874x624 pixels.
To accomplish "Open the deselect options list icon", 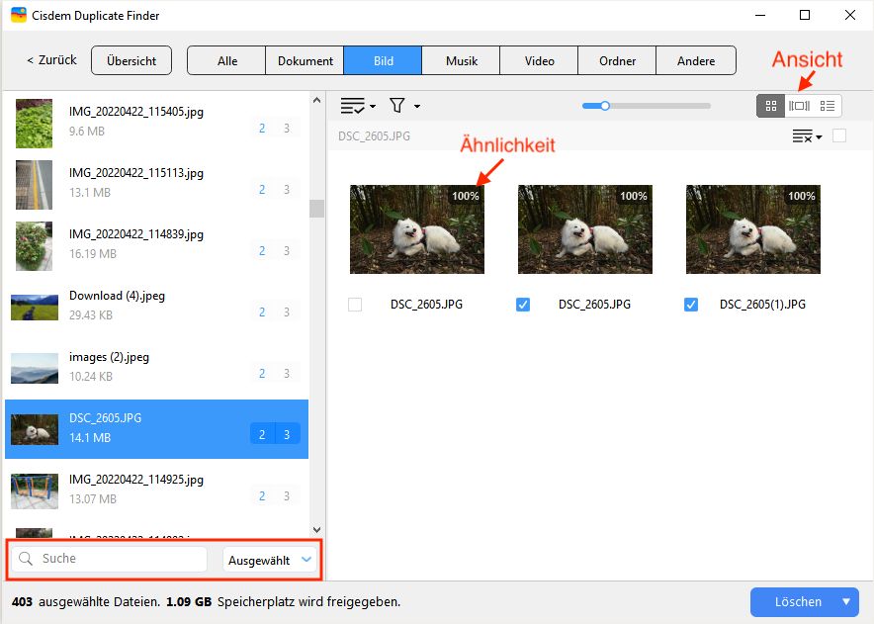I will (802, 136).
